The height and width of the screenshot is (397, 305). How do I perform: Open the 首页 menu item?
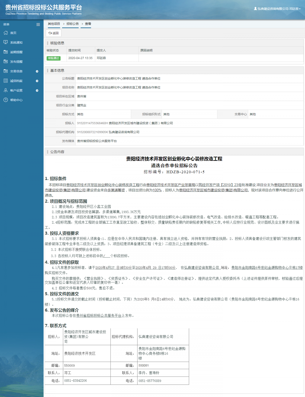click(13, 33)
